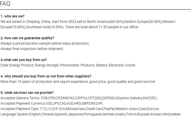
Task: Click the pre-production sample line
Action: coord(45,43)
